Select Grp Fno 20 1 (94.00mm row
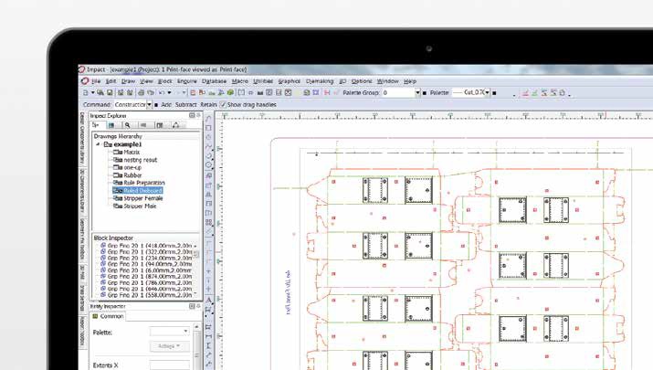This screenshot has height=370, width=653. [146, 264]
